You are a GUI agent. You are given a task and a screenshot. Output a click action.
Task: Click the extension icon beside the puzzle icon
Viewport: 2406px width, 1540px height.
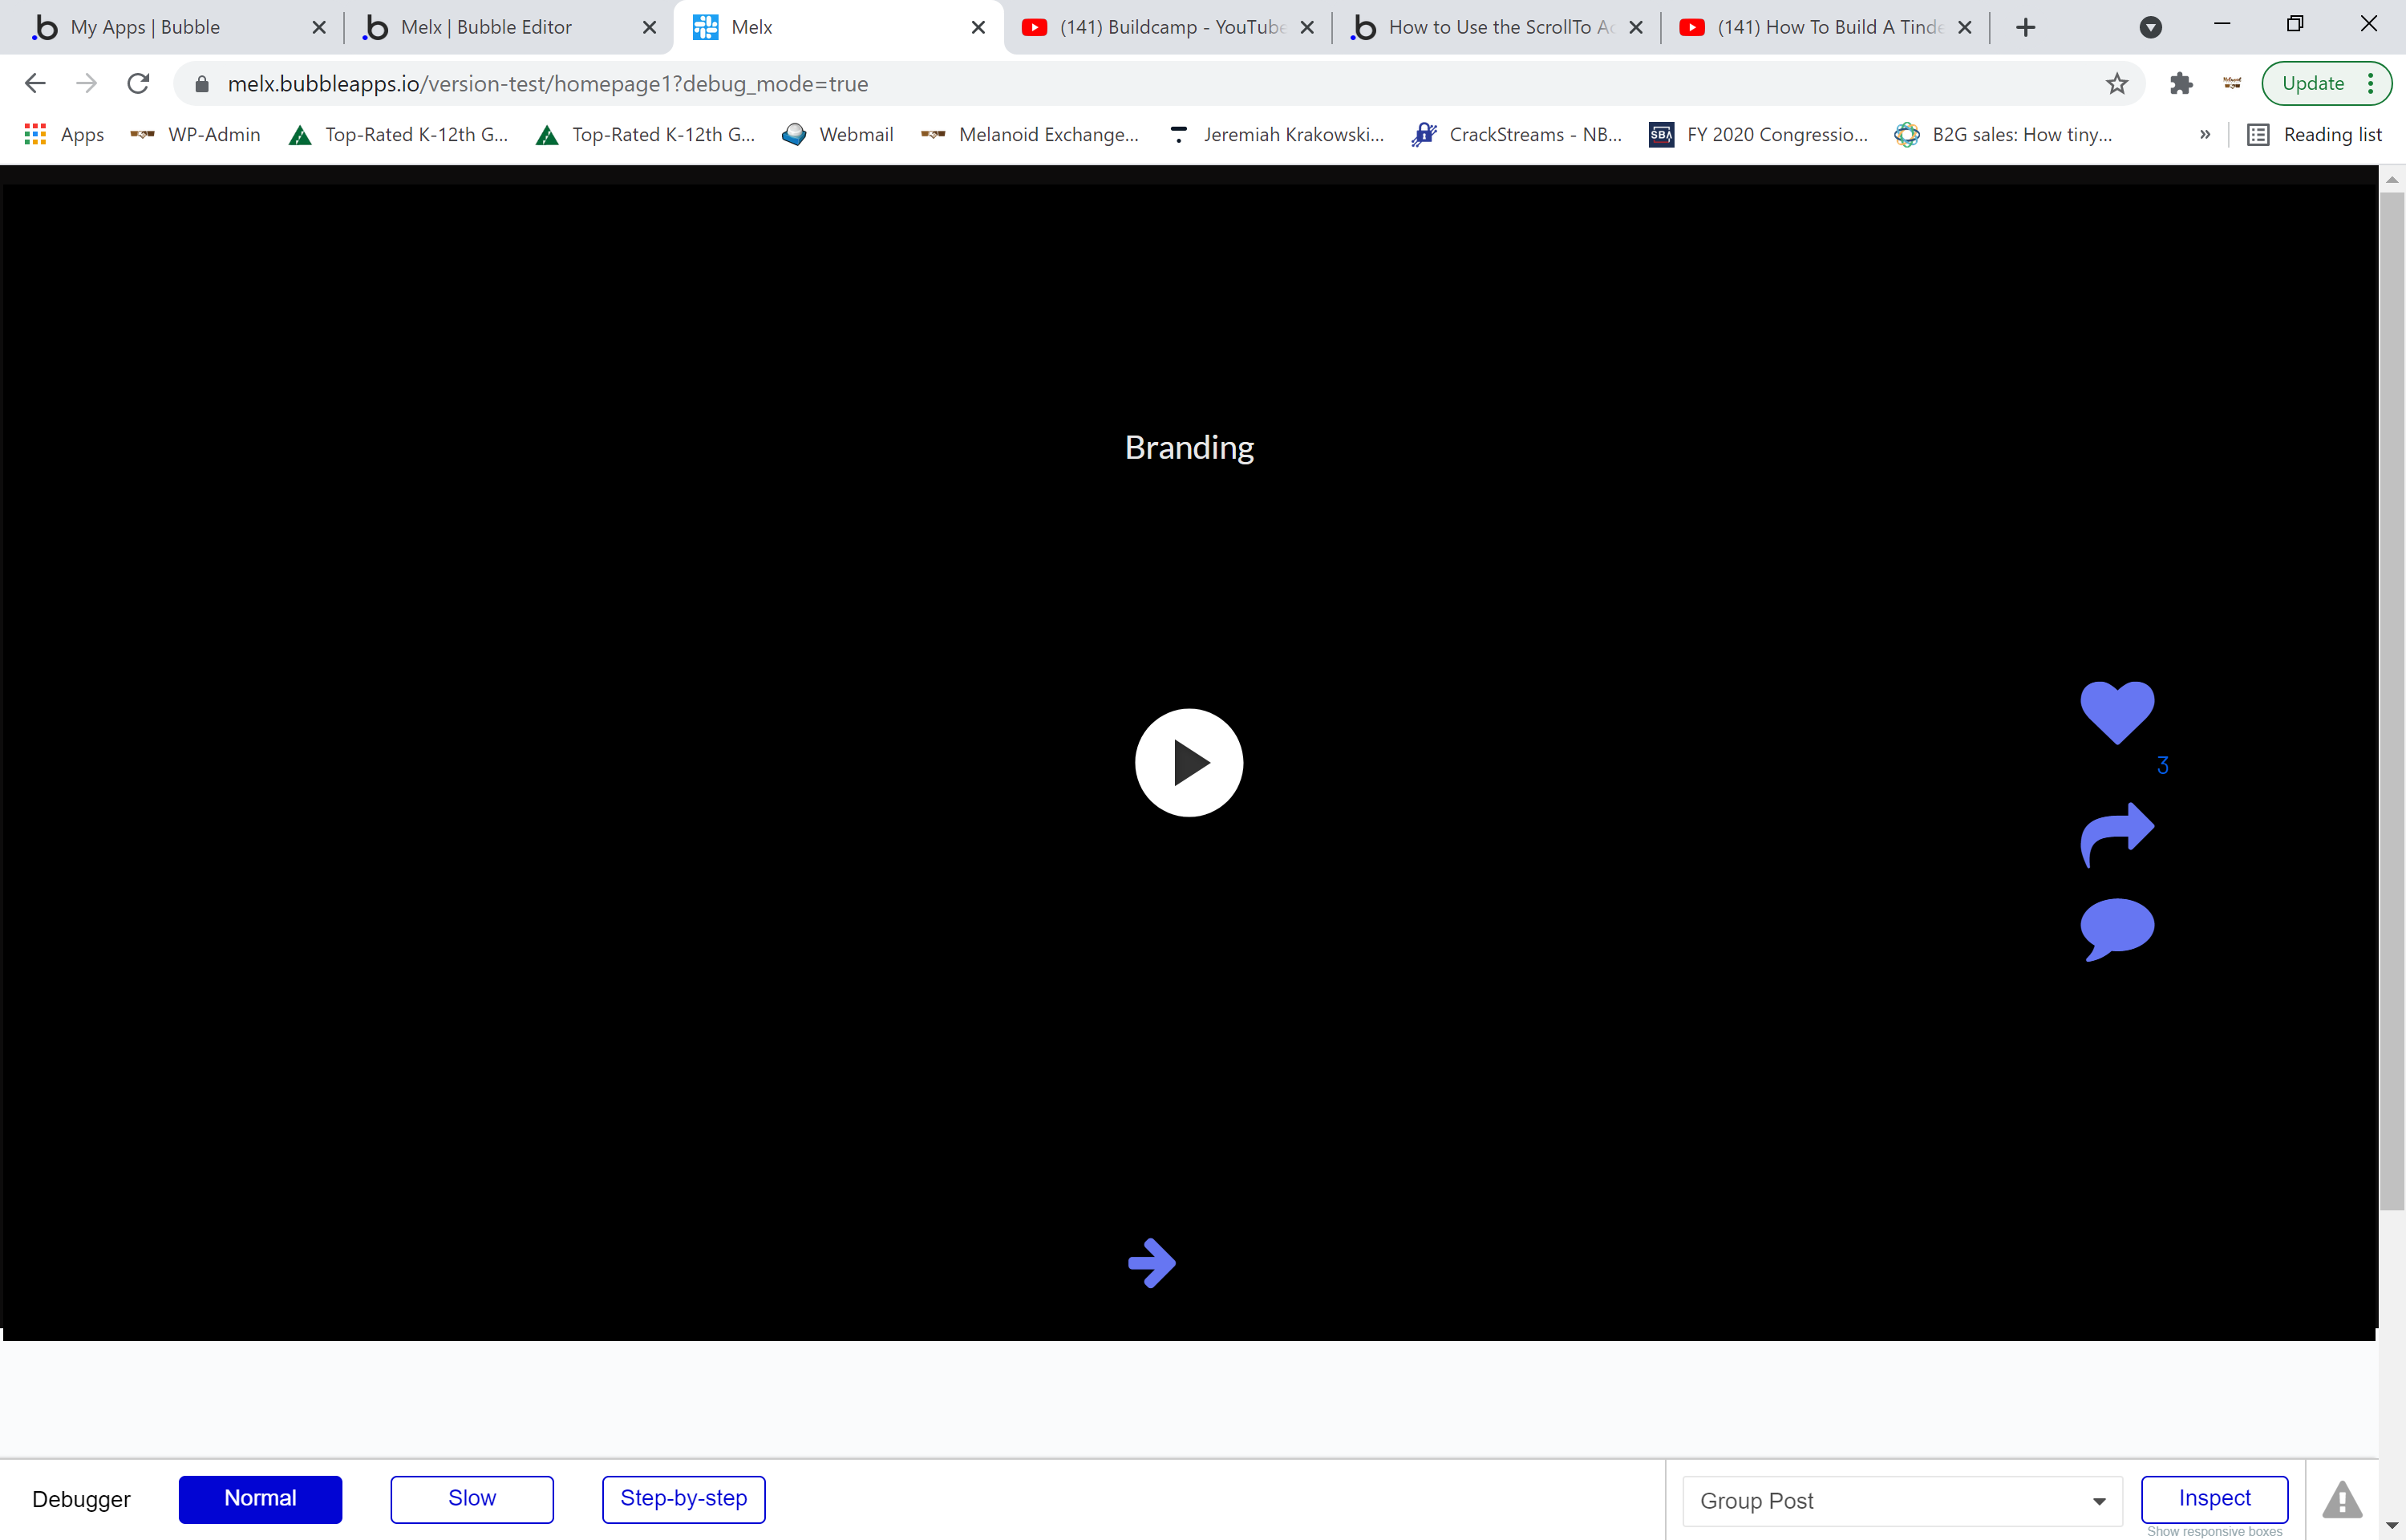pos(2232,84)
